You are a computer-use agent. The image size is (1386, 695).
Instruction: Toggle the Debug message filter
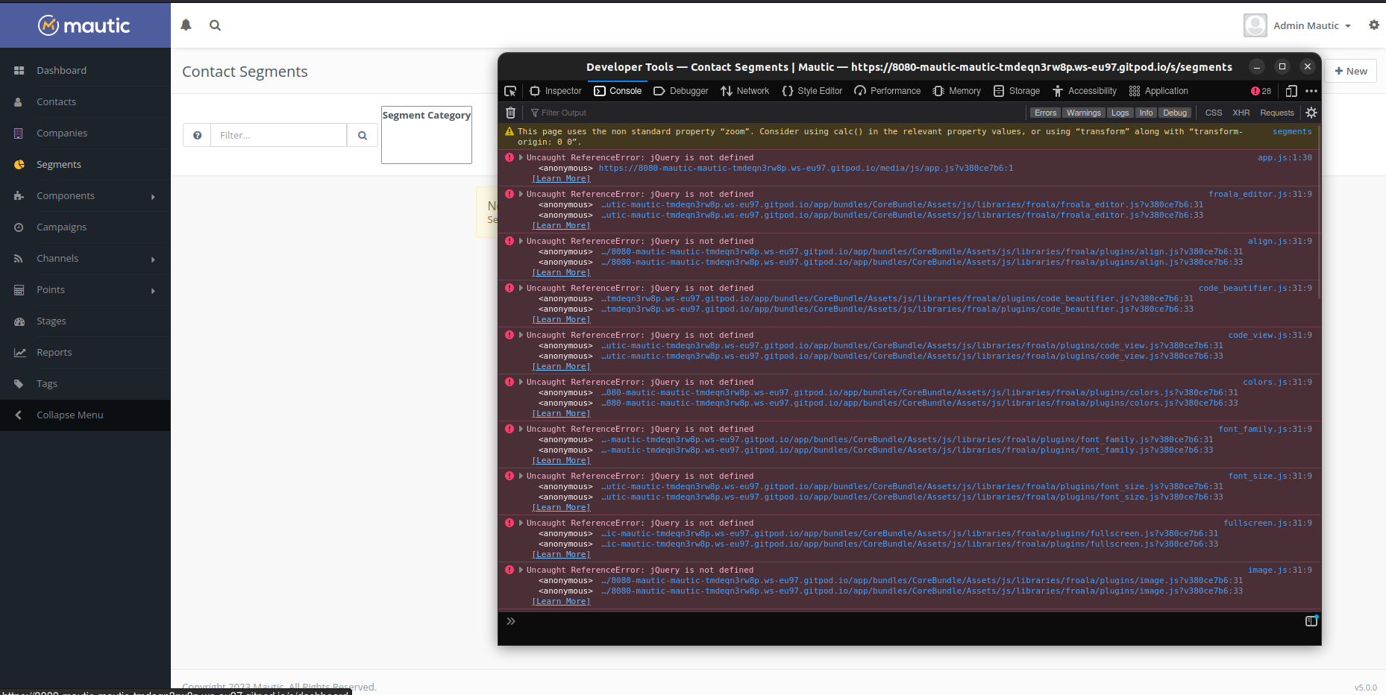pos(1175,113)
